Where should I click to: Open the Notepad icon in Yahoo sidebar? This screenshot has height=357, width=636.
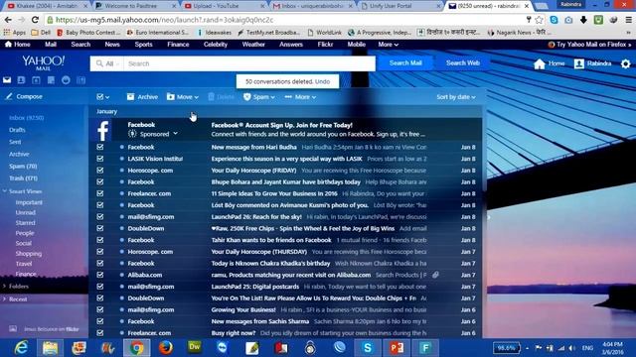coord(51,80)
